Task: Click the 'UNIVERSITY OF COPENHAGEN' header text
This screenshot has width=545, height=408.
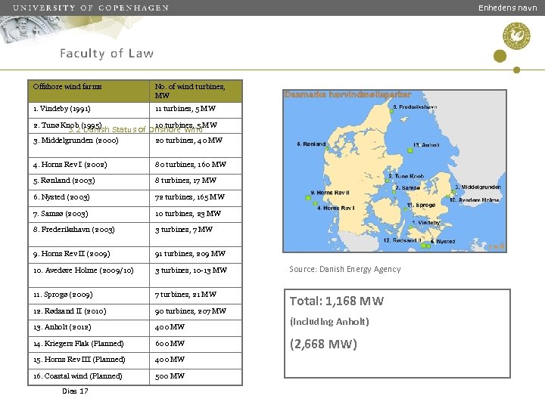Action: click(90, 8)
